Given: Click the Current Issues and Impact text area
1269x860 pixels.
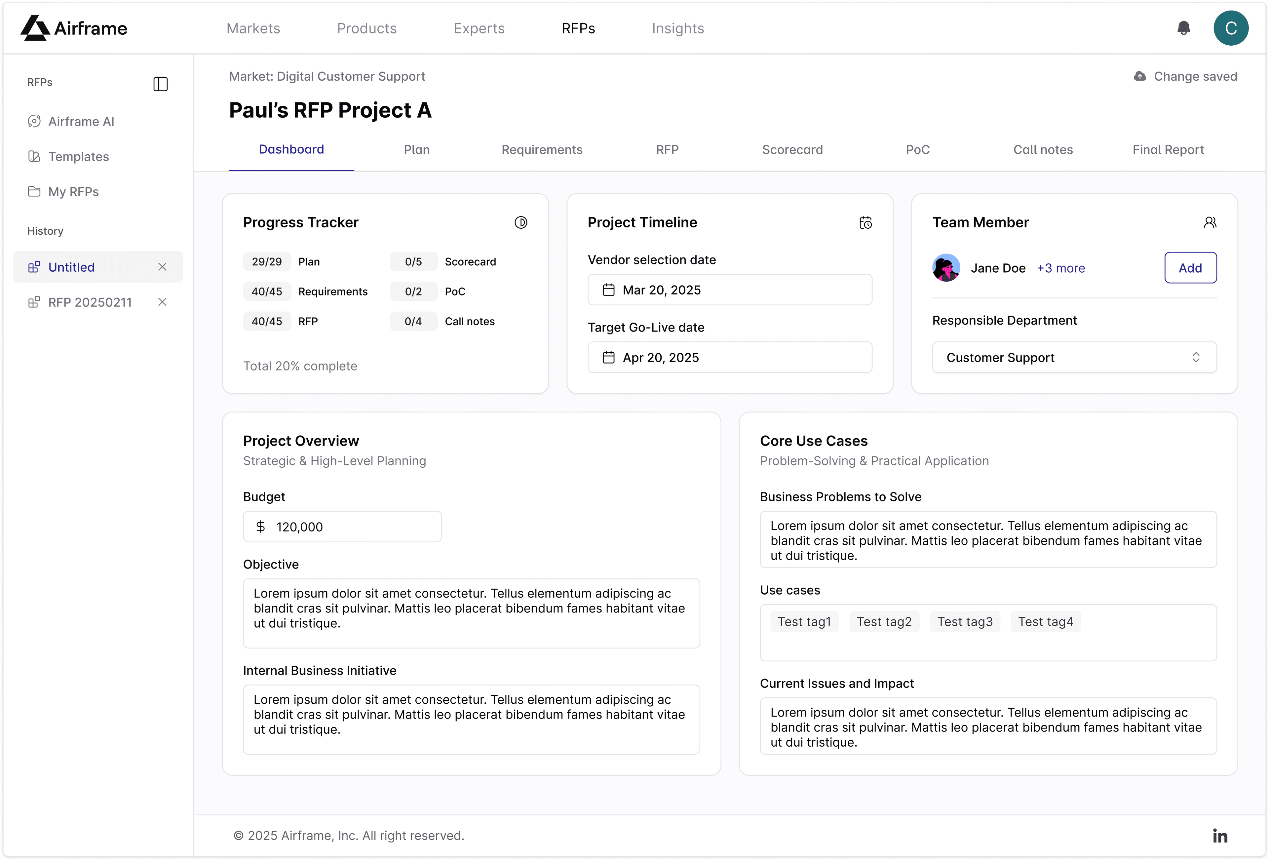Looking at the screenshot, I should point(988,726).
